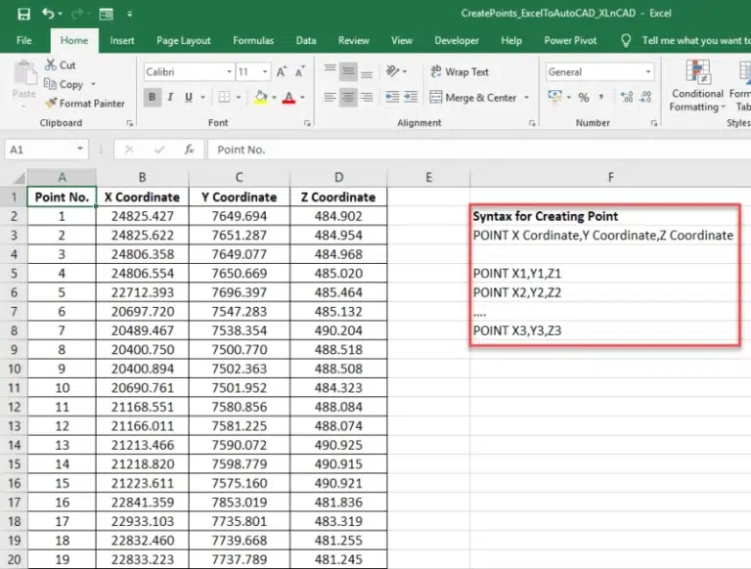Viewport: 751px width, 569px height.
Task: Open the Calibri font name dropdown
Action: (229, 71)
